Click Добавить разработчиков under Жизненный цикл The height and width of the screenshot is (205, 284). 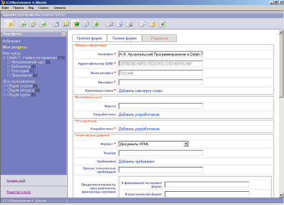tap(139, 114)
